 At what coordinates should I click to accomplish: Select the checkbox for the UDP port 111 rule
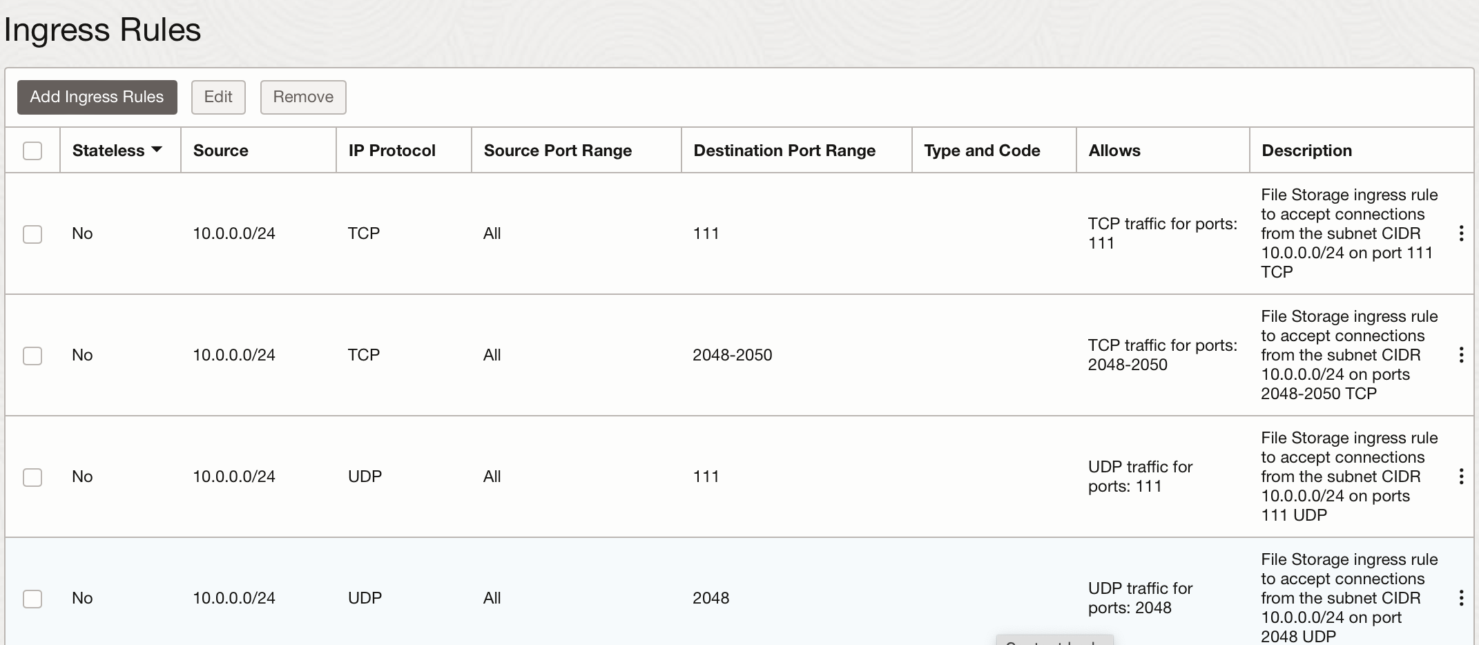[x=32, y=477]
